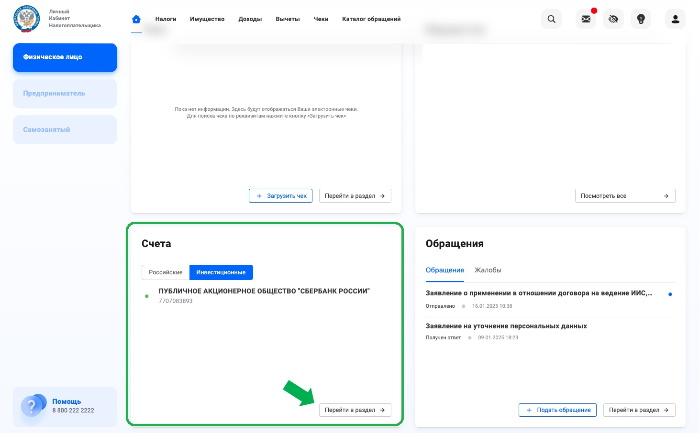Click the Загрузить чек button
Viewport: 700px width, 433px height.
(280, 196)
